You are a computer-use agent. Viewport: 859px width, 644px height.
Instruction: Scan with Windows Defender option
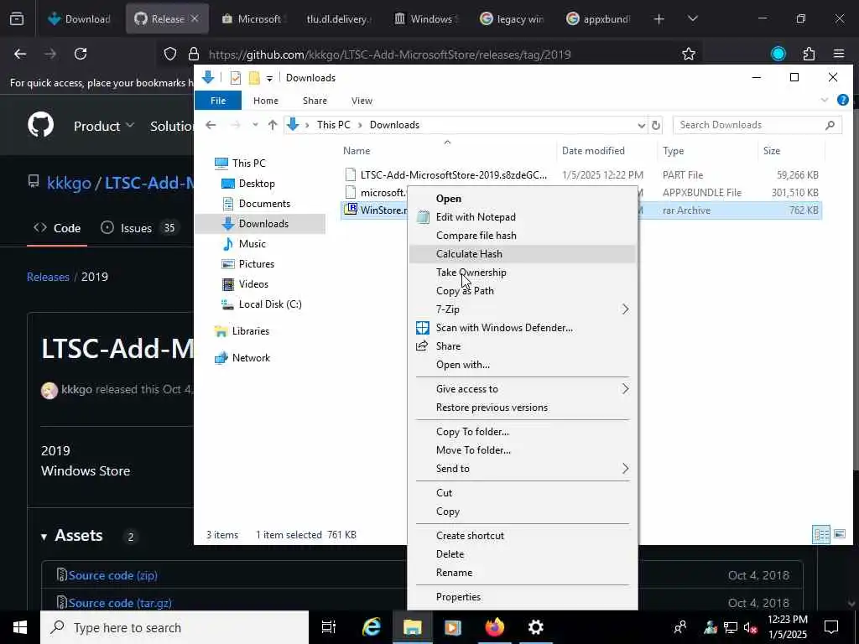522,328
